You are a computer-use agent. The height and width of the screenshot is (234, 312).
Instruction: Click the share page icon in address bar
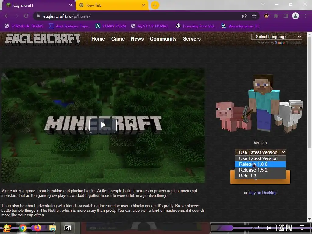[x=244, y=16]
